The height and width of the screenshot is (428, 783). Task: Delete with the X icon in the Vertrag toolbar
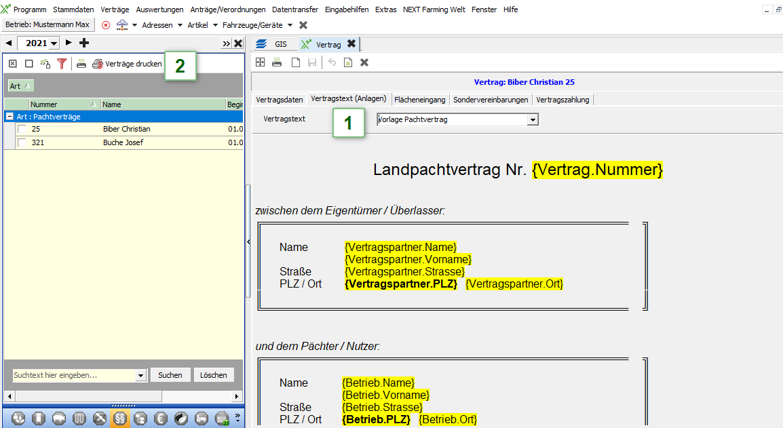[x=364, y=62]
